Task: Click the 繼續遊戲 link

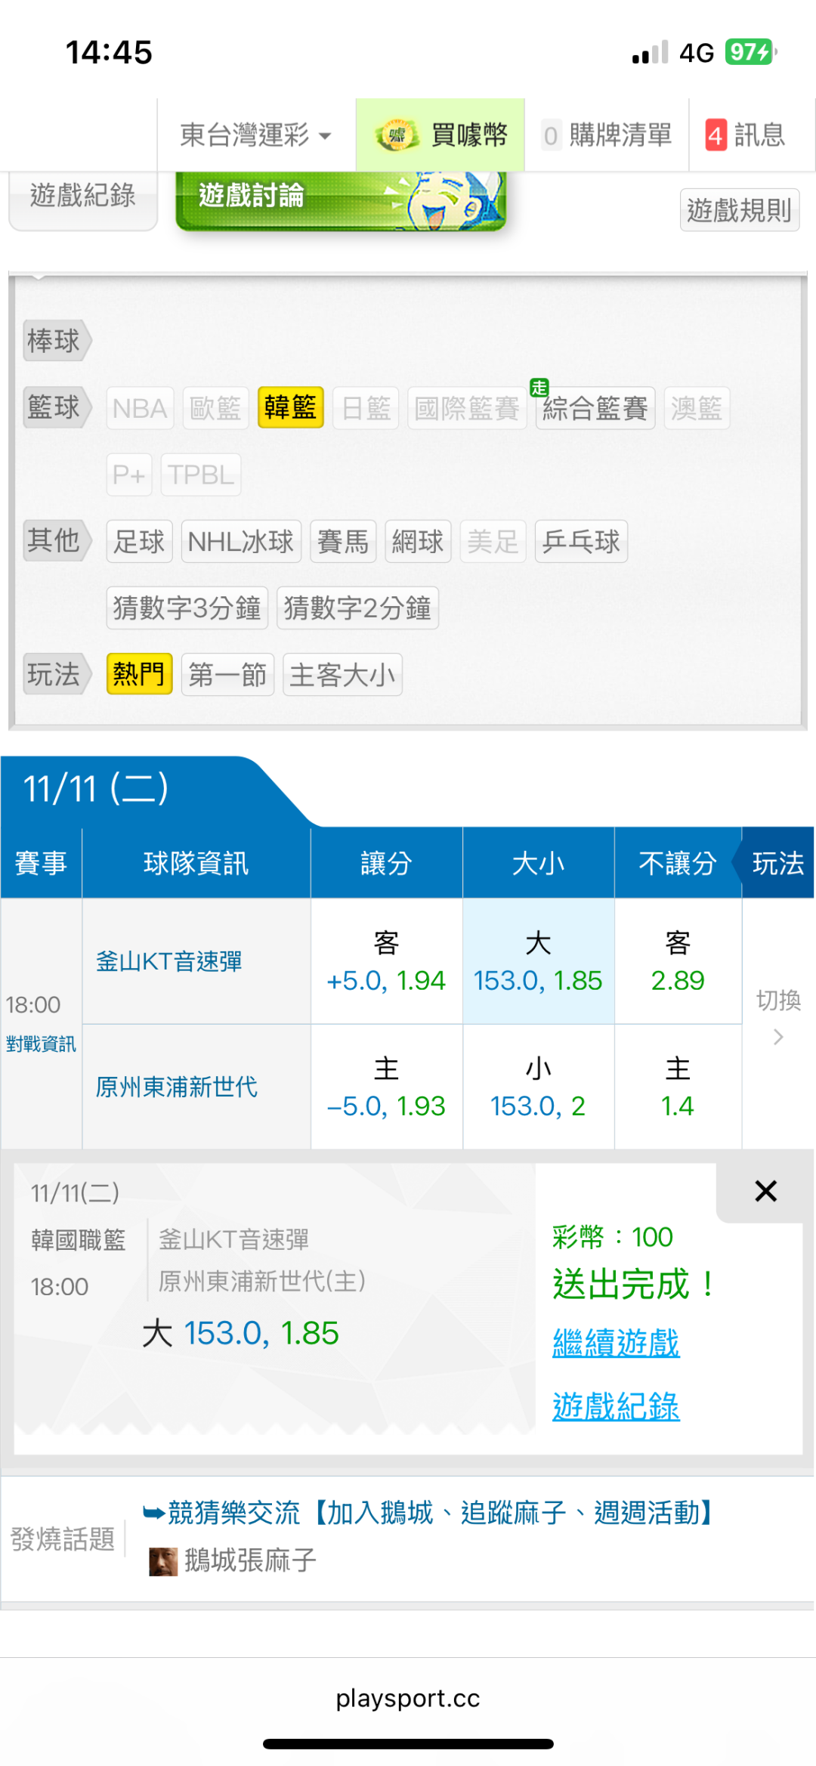Action: click(x=616, y=1344)
